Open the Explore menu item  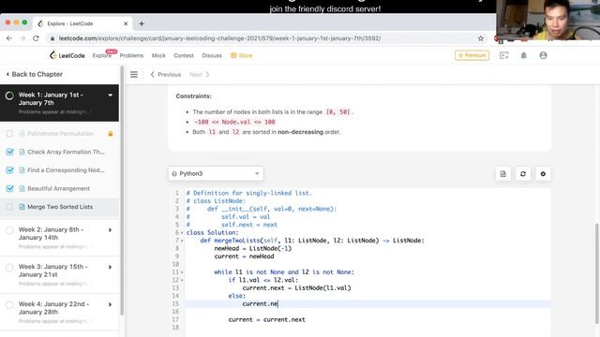102,55
